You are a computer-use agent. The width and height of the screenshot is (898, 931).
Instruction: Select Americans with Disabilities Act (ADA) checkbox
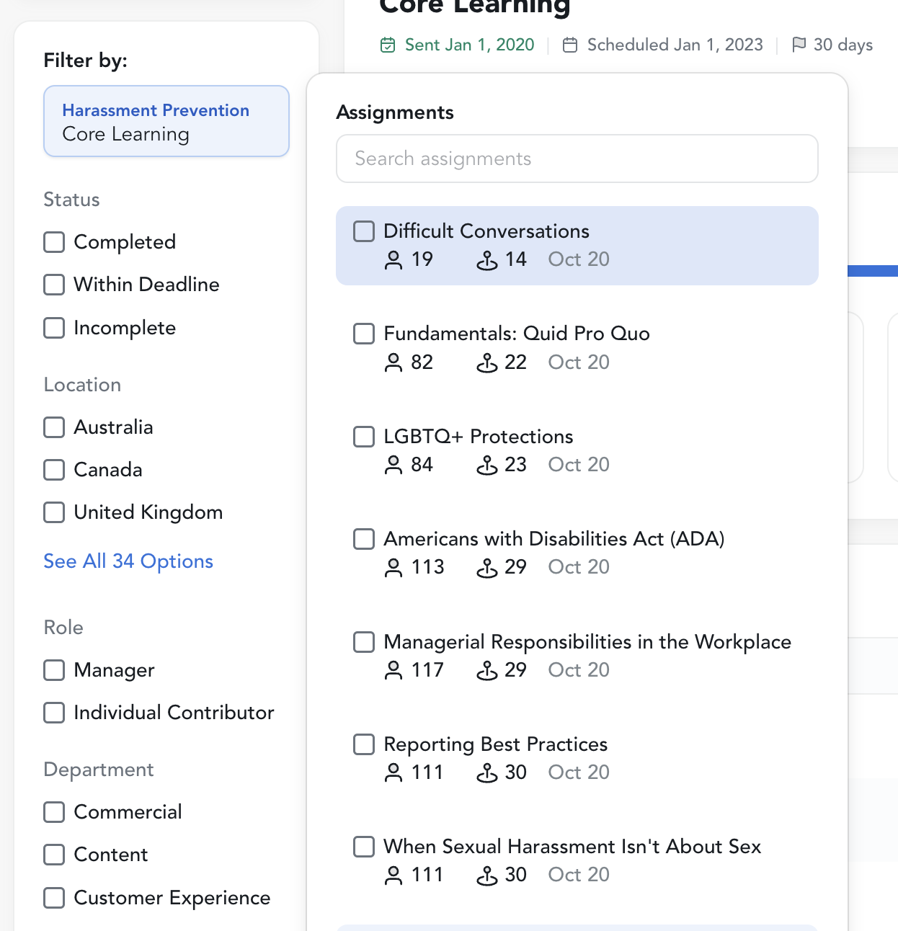(364, 539)
